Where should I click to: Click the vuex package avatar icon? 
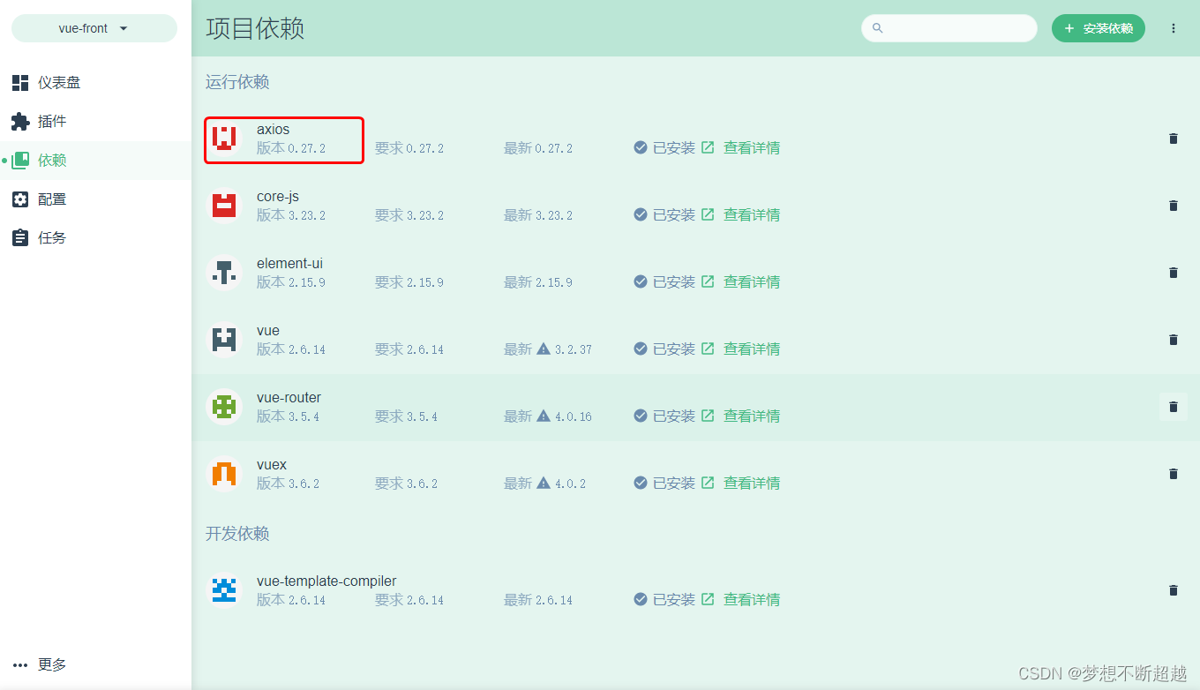click(x=224, y=474)
